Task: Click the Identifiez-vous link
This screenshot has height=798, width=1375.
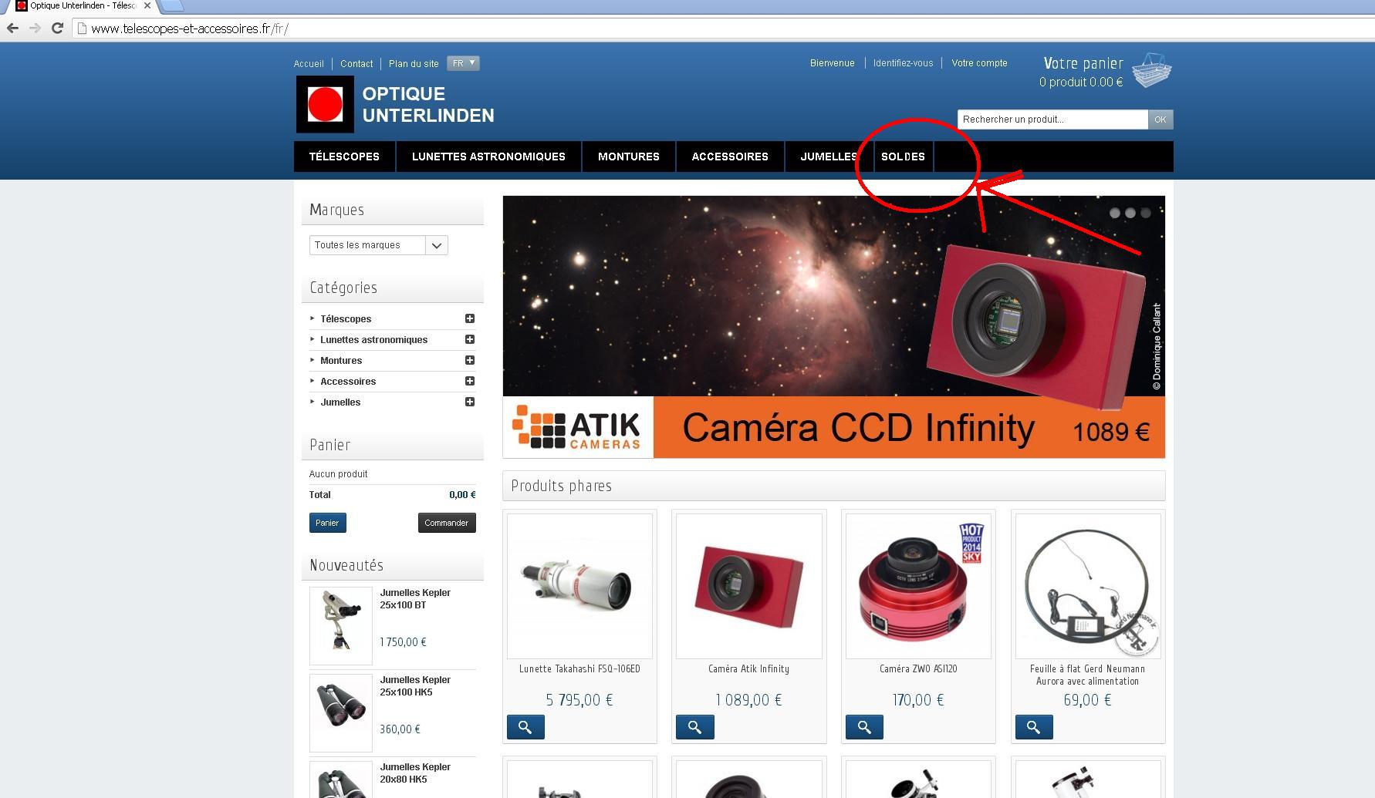Action: 903,63
